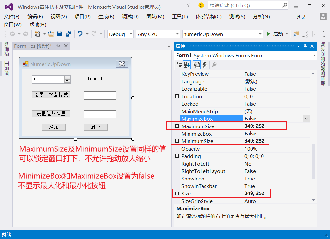Click the text box beside 设置小数点格式
The height and width of the screenshot is (239, 330).
pyautogui.click(x=100, y=95)
